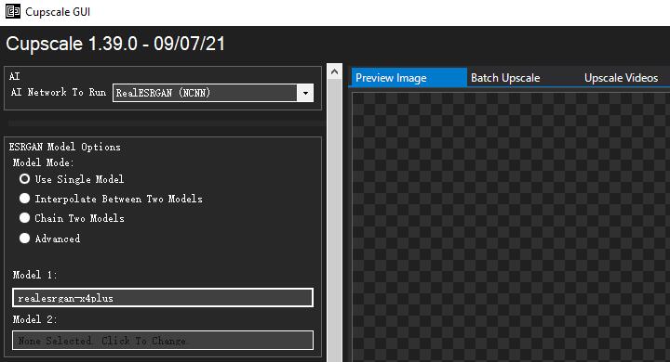The width and height of the screenshot is (670, 362).
Task: Open the Batch Upscale tab
Action: (x=505, y=78)
